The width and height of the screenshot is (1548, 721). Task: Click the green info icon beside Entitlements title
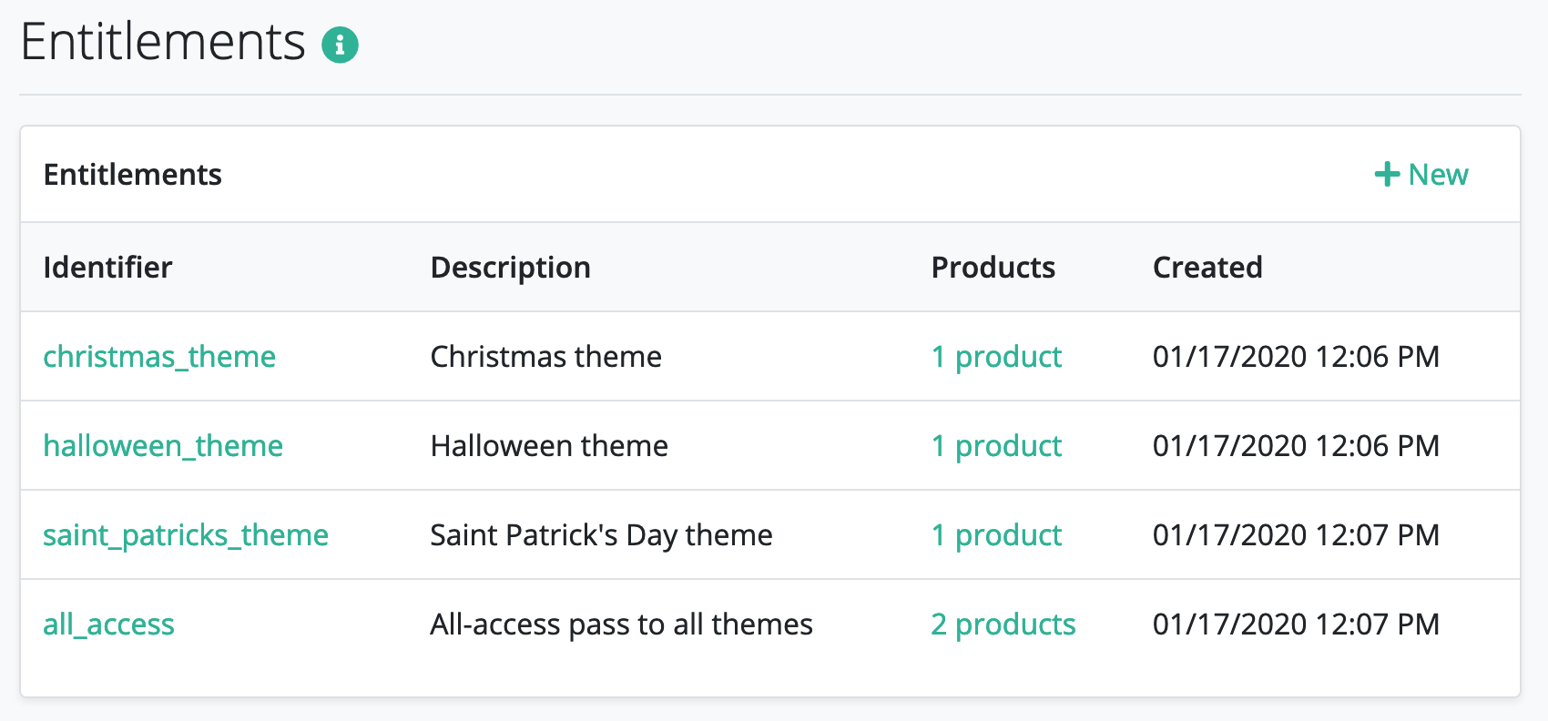click(x=340, y=44)
